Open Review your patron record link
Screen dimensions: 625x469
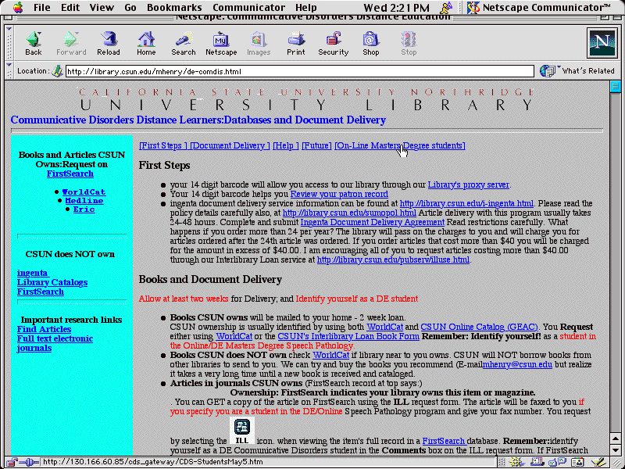(339, 194)
